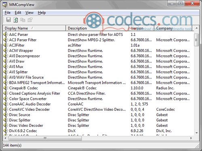
Task: Click the icon beside Closed Captions Analysis Filter
Action: point(6,93)
